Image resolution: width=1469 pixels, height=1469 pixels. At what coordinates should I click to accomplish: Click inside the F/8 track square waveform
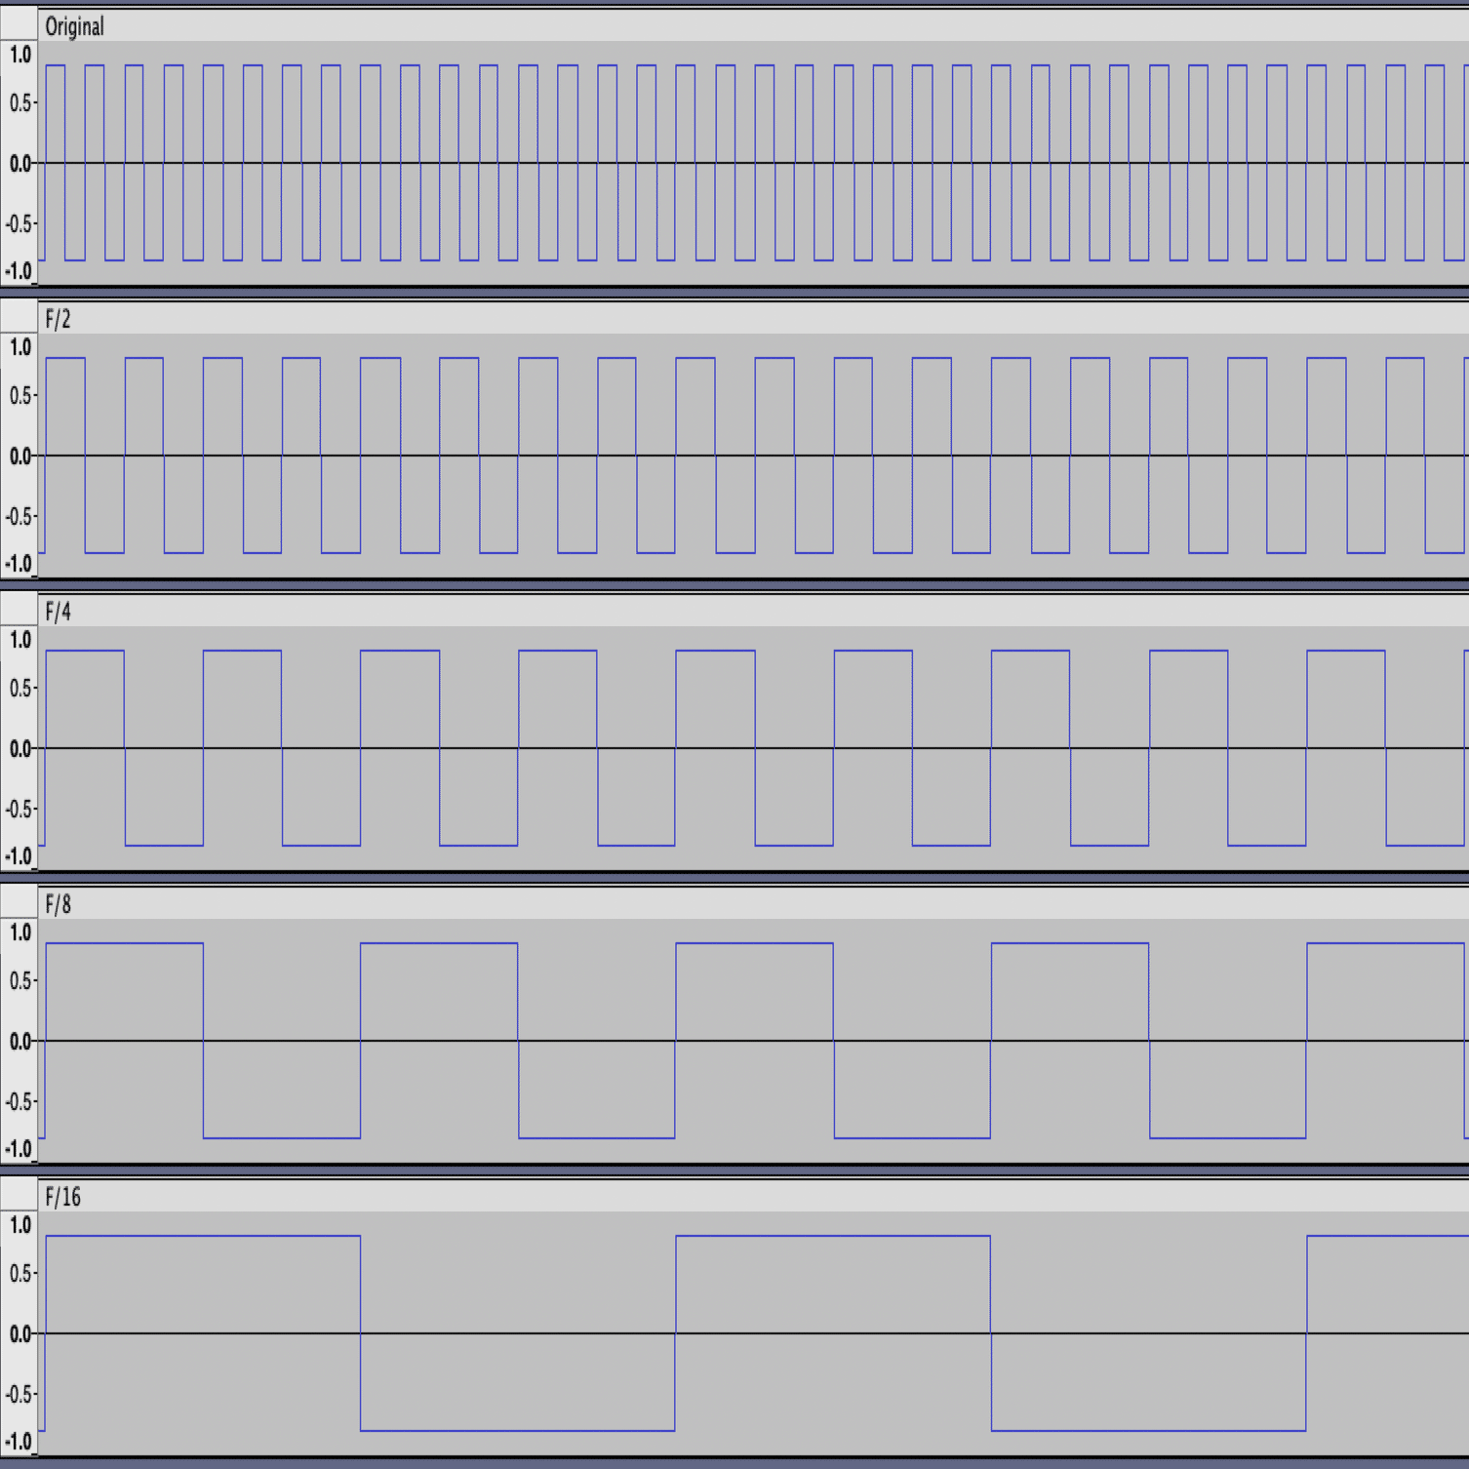pyautogui.click(x=753, y=1041)
